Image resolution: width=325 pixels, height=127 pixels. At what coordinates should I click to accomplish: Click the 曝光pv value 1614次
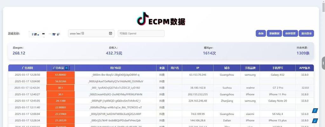(209, 53)
